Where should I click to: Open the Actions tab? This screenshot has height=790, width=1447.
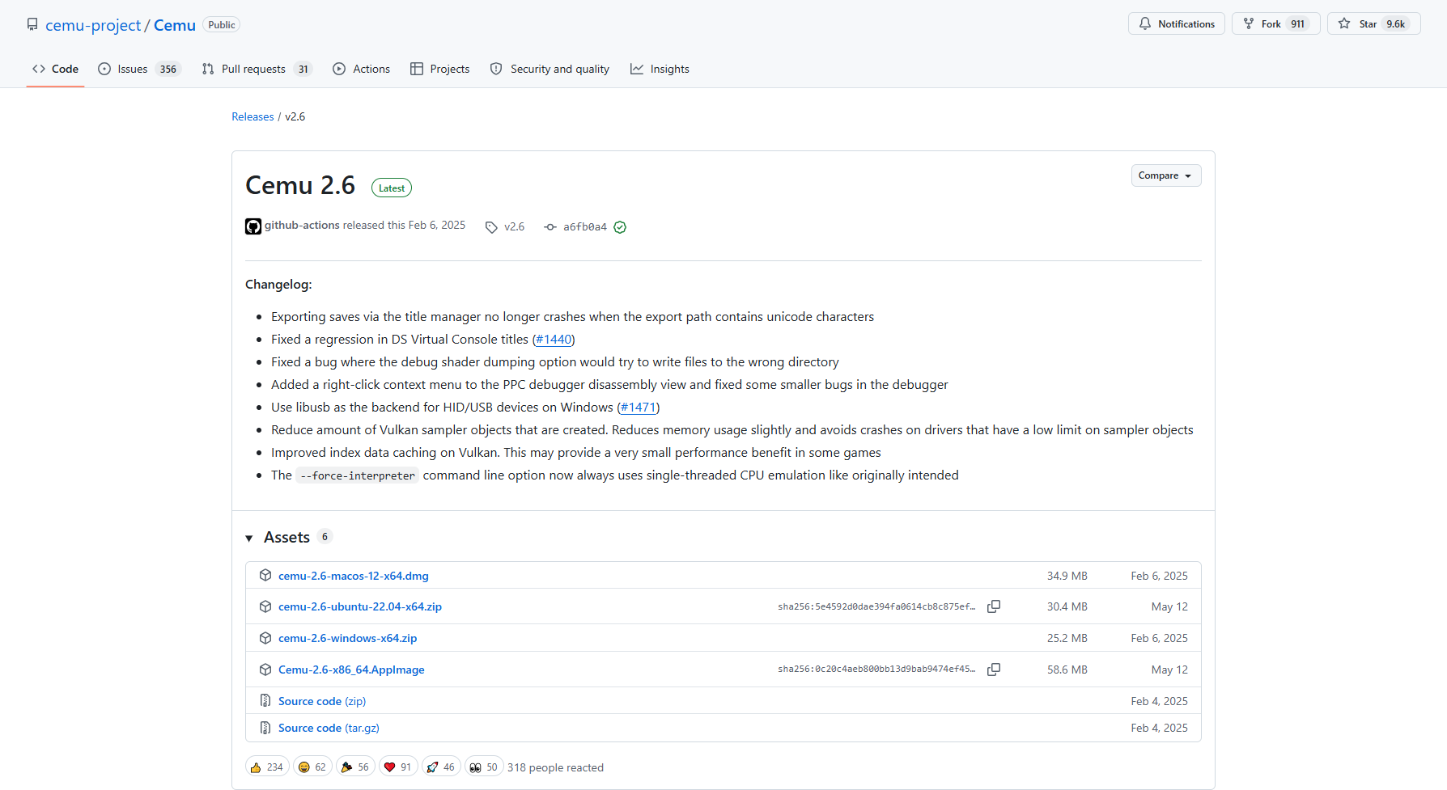pos(361,69)
